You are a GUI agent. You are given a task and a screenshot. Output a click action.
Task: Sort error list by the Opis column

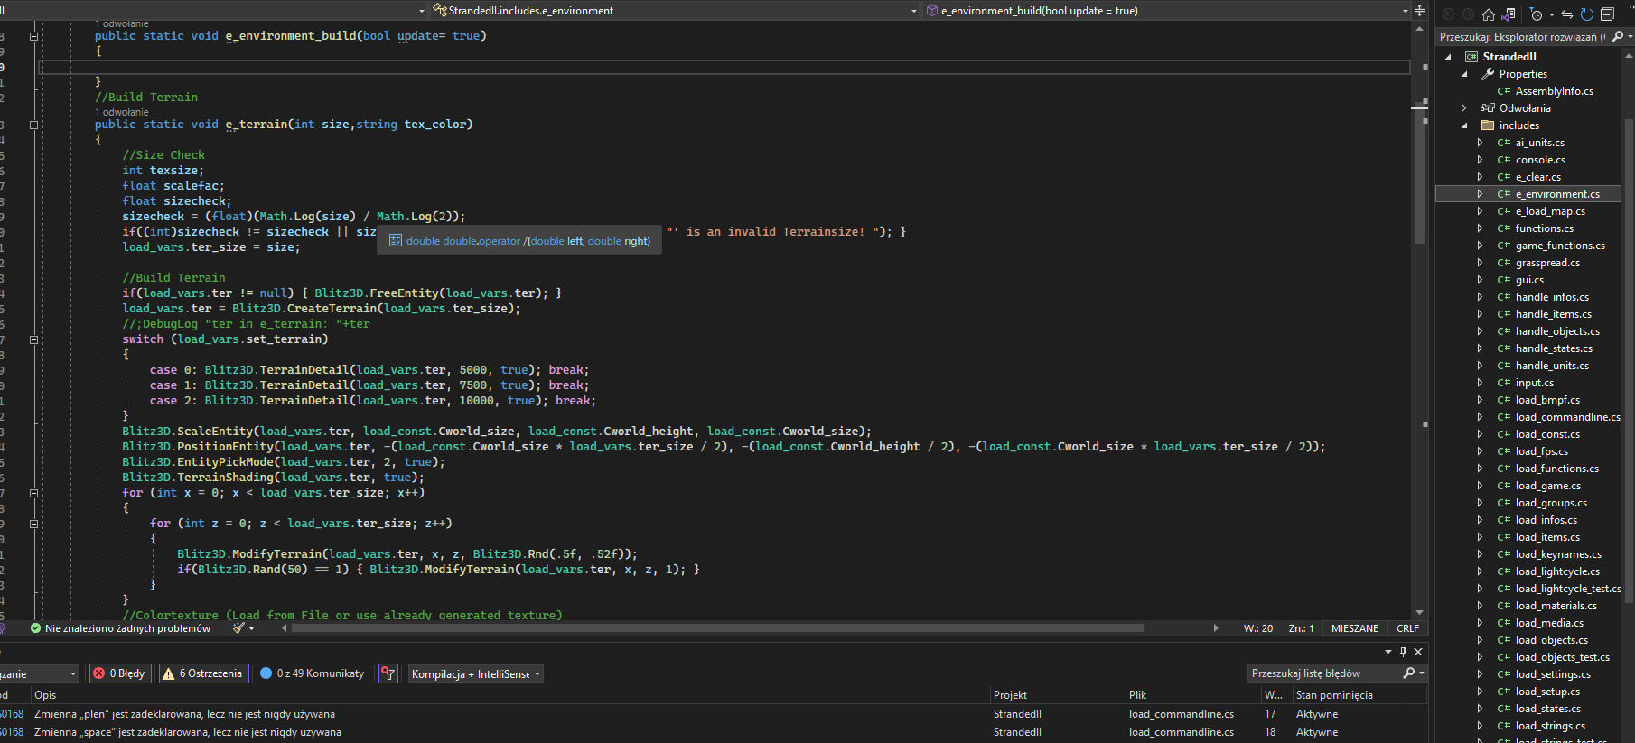(x=45, y=695)
